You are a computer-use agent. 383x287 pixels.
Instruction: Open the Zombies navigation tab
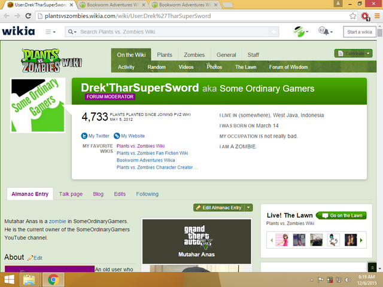click(194, 55)
